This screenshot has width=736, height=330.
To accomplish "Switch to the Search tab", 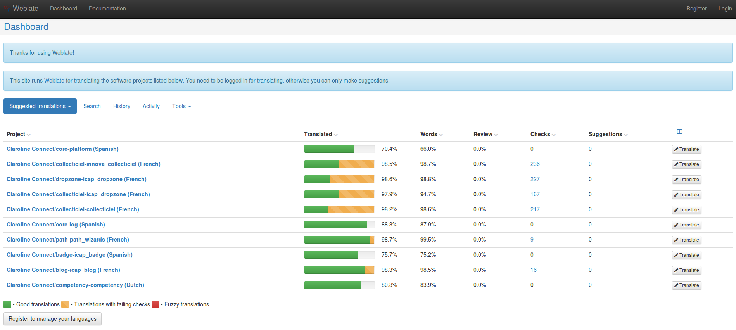I will pyautogui.click(x=92, y=106).
